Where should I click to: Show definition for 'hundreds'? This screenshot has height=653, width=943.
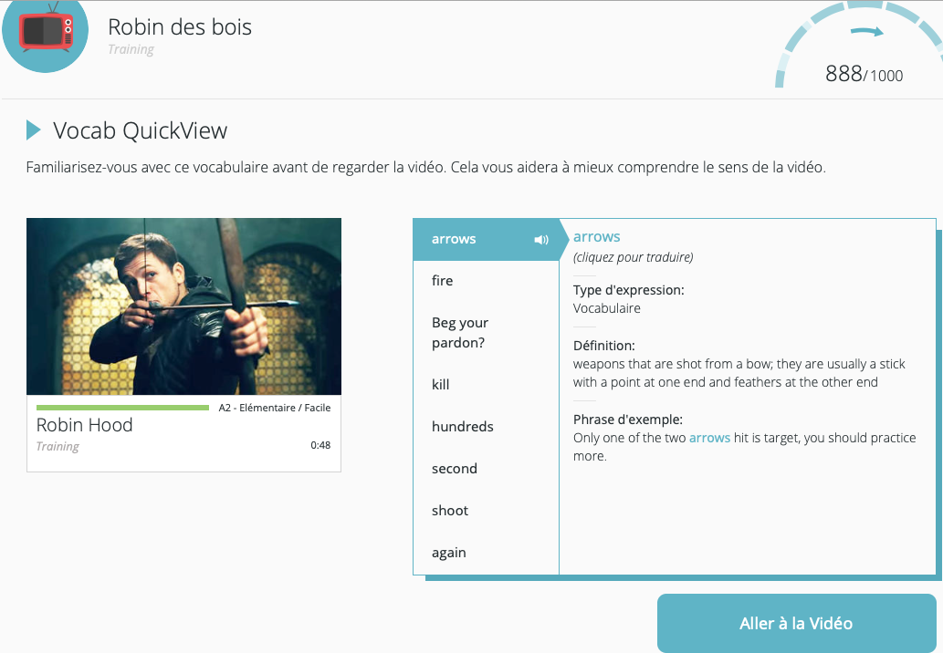(462, 427)
